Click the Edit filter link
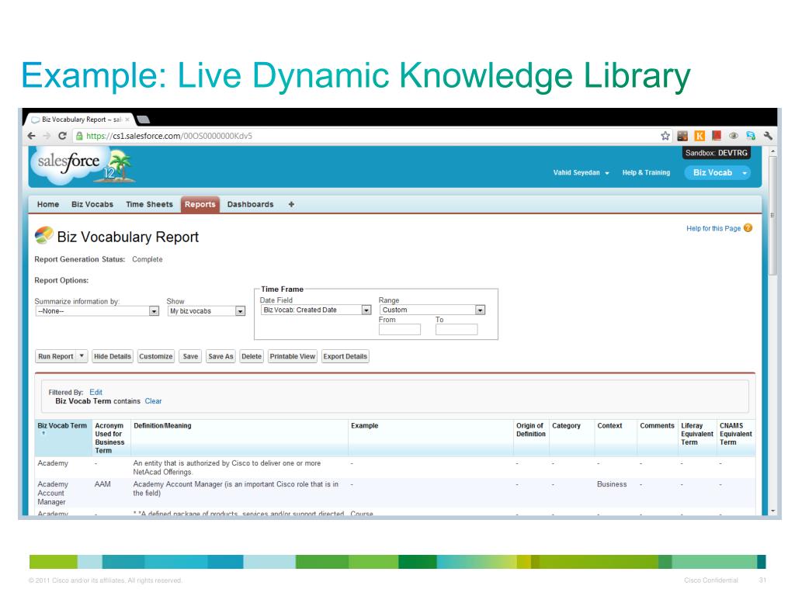795x596 pixels. coord(95,392)
